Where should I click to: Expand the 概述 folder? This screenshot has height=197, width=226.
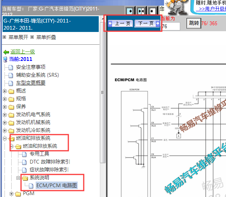click(x=5, y=91)
